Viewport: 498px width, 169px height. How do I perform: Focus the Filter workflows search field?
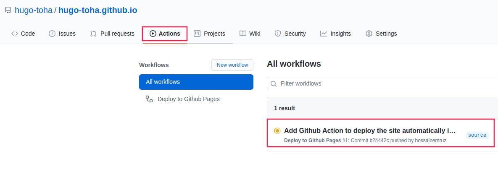pyautogui.click(x=378, y=83)
